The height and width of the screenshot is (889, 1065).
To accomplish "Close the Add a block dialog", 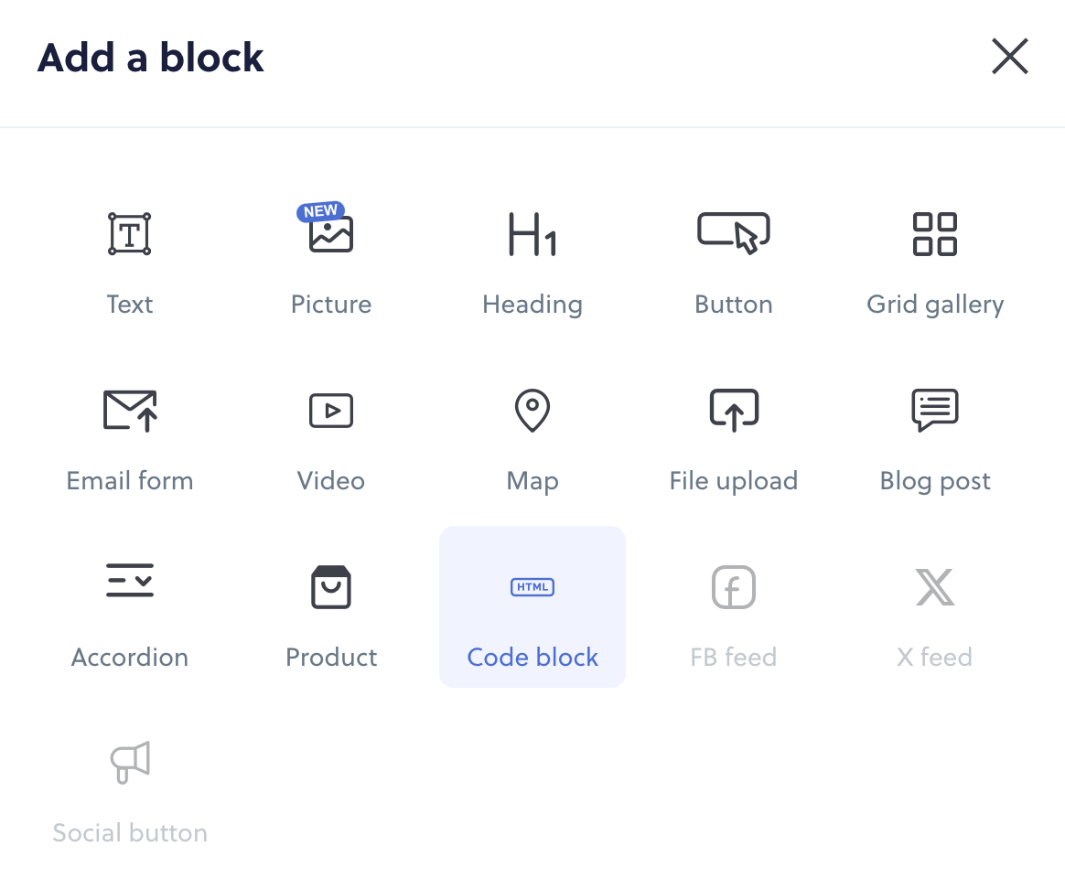I will point(1010,56).
